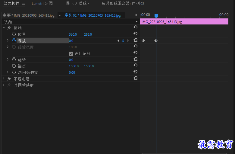Image resolution: width=235 pixels, height=154 pixels.
Task: Reset the 缩放宽度 parameter
Action: click(136, 46)
